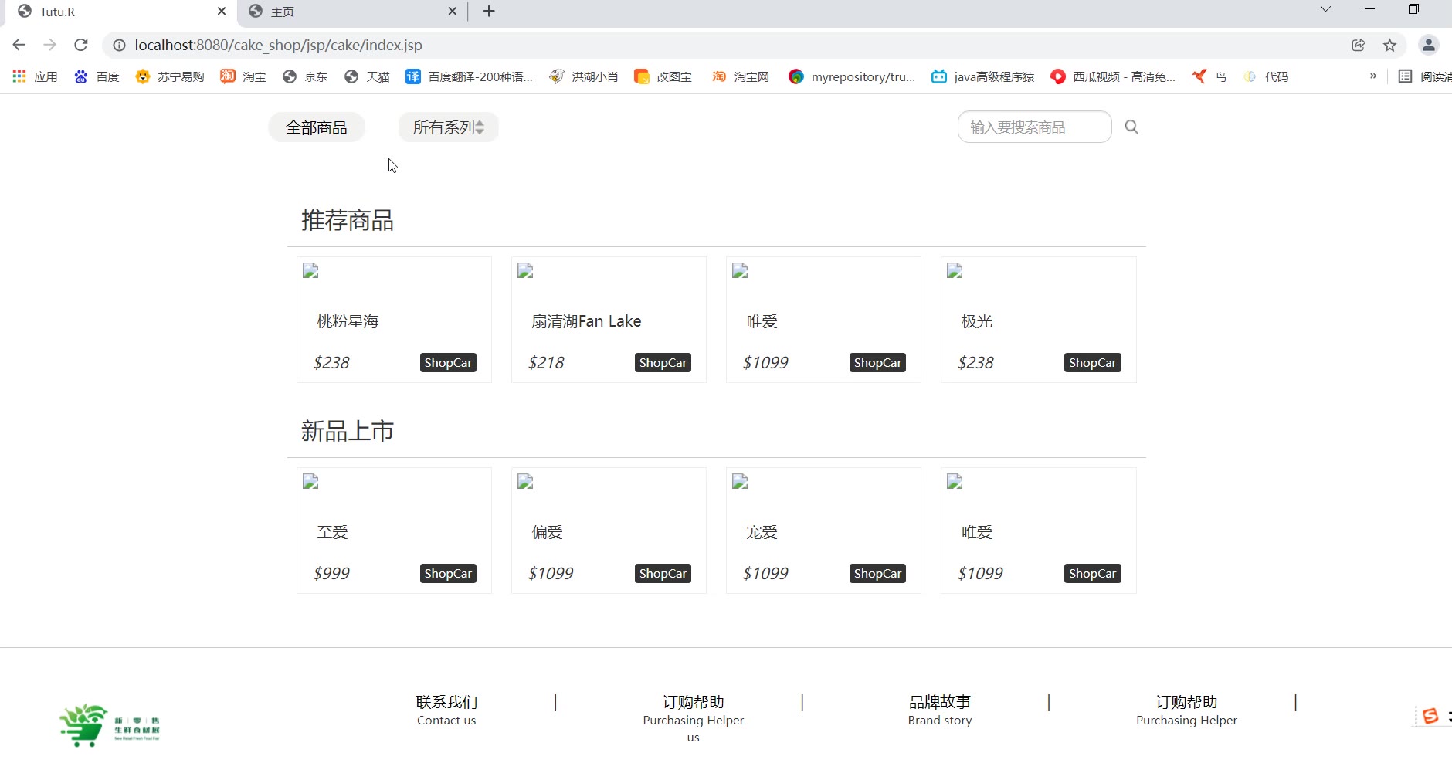Image resolution: width=1452 pixels, height=763 pixels.
Task: Switch to the 主页 browser tab
Action: coord(351,12)
